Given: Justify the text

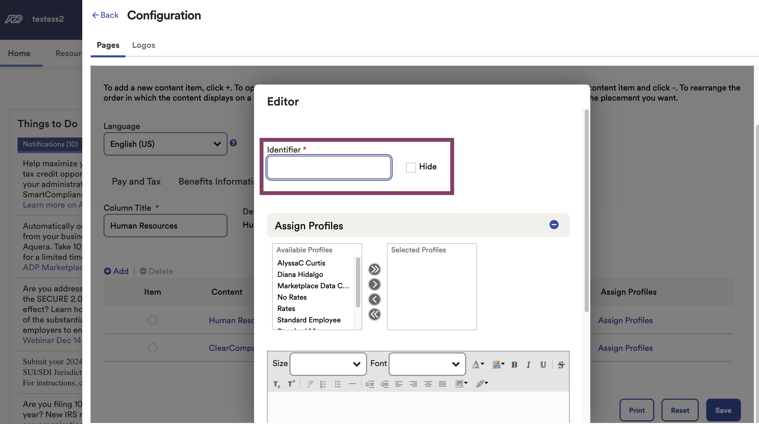Looking at the screenshot, I should (x=442, y=384).
